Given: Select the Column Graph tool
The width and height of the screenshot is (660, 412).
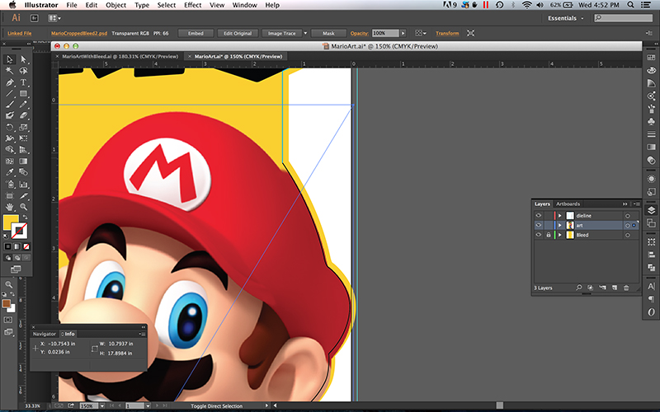Looking at the screenshot, I should pyautogui.click(x=24, y=184).
